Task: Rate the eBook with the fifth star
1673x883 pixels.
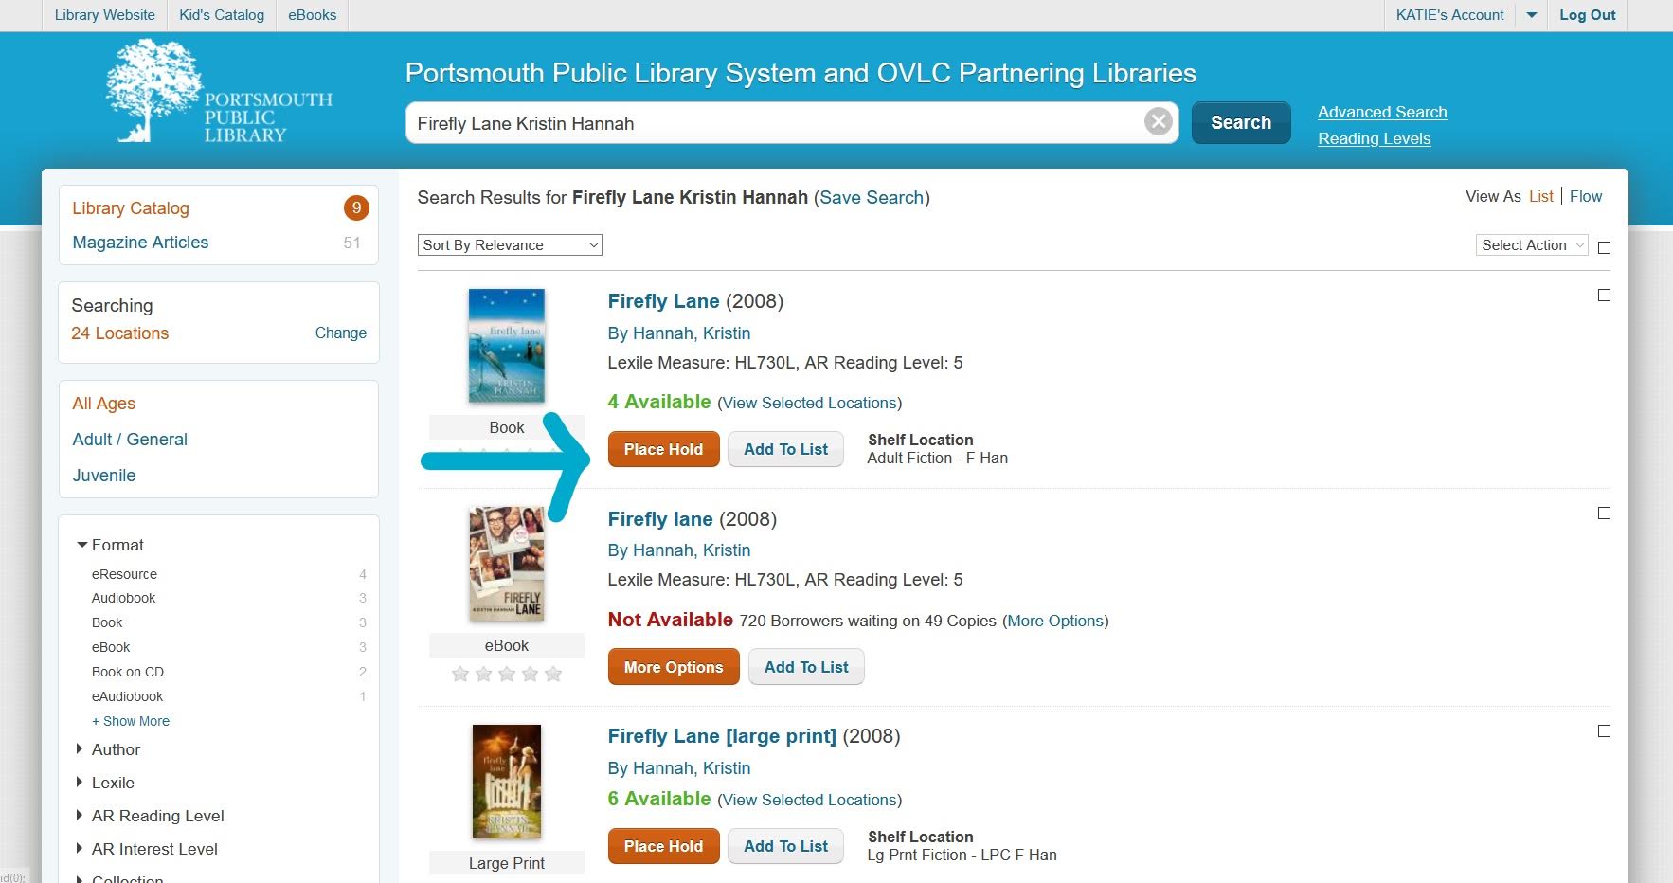Action: coord(553,674)
